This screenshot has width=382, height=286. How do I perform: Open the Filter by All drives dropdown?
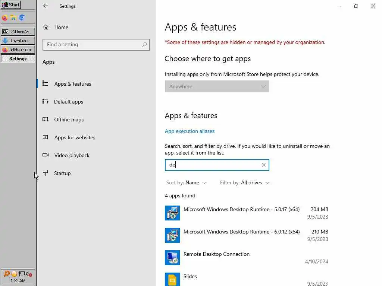pos(245,183)
